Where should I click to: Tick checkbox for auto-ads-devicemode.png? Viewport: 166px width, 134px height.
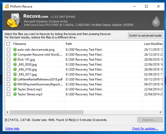[8, 49]
